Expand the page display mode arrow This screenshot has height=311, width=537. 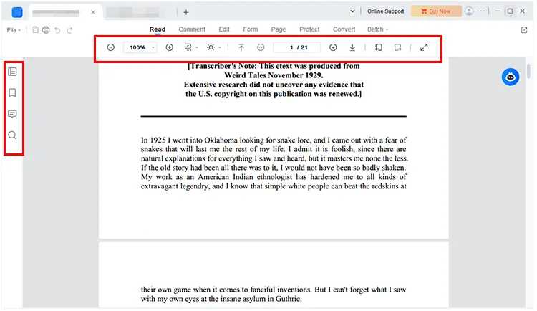[x=197, y=47]
